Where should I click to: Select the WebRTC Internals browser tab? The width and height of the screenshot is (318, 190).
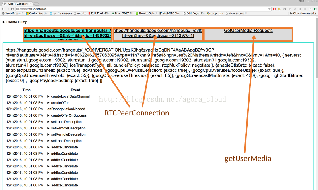pyautogui.click(x=17, y=4)
